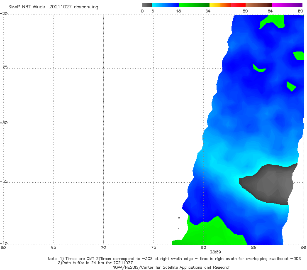Click the title text 'SMAP NRT Winds 20211027 descending'

pos(53,7)
